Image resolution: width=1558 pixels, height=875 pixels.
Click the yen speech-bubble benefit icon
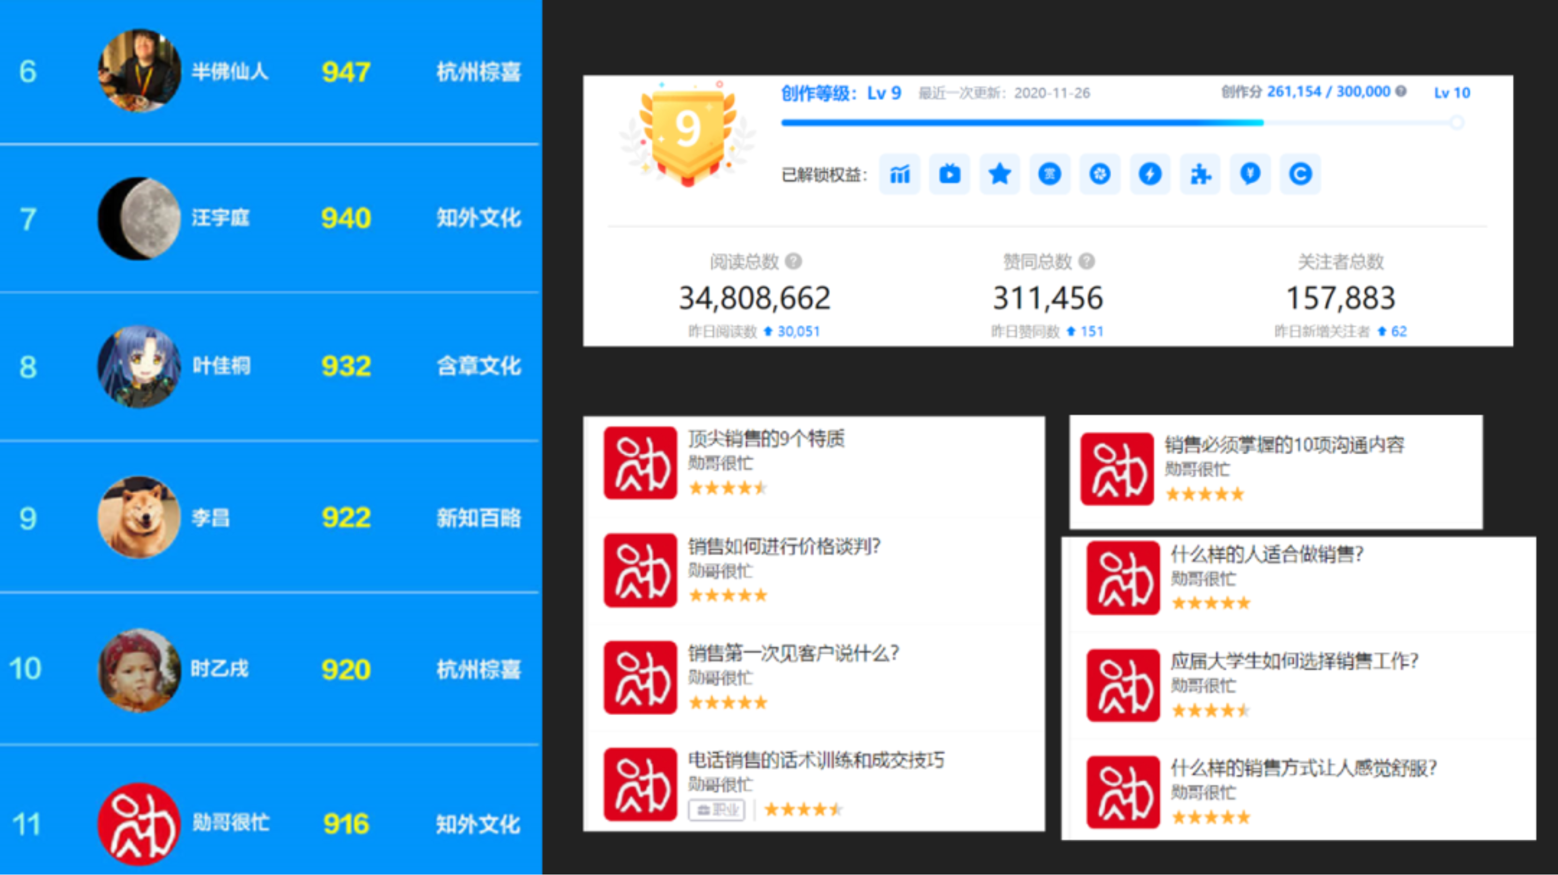coord(1250,174)
